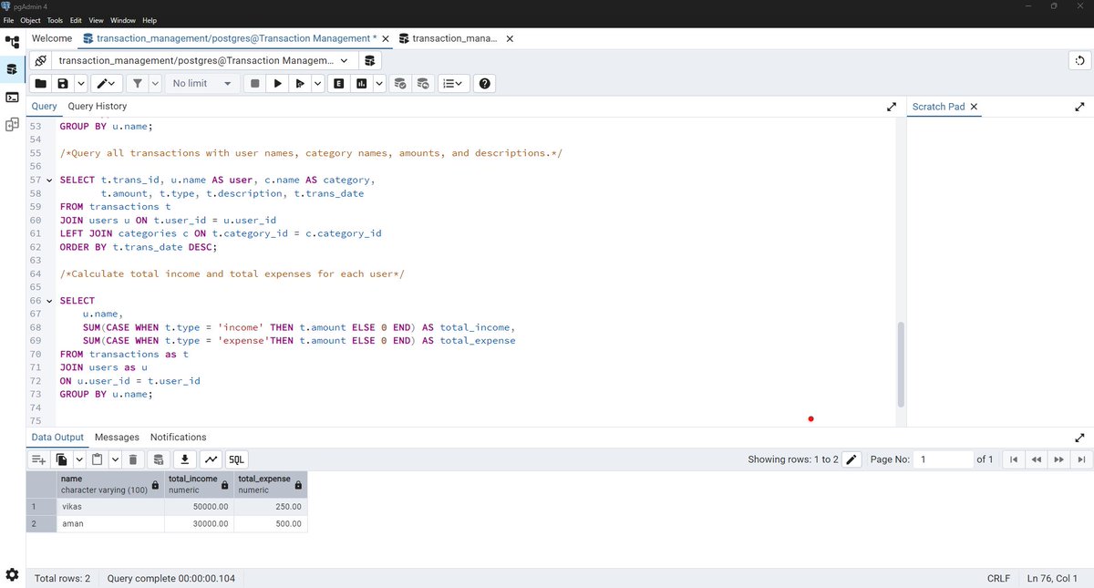Open the macros list dropdown
Screen dimensions: 1094x588
pos(451,83)
